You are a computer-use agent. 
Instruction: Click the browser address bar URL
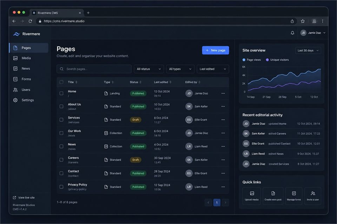pos(64,21)
